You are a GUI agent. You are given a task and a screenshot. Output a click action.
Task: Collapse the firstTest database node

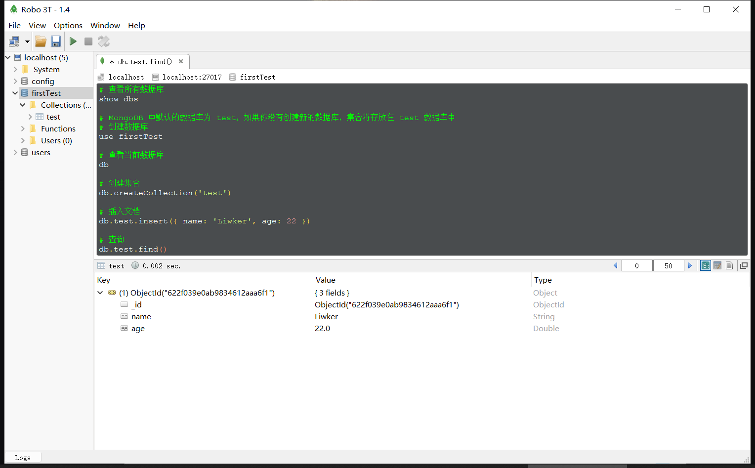pos(15,93)
